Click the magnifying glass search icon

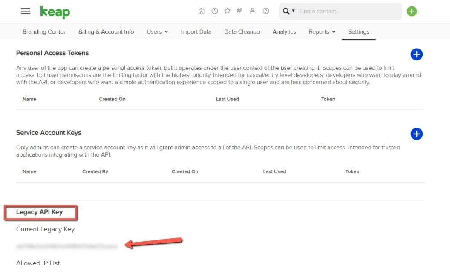(x=286, y=11)
